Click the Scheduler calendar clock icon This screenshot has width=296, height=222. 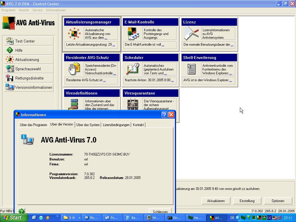pos(133,69)
